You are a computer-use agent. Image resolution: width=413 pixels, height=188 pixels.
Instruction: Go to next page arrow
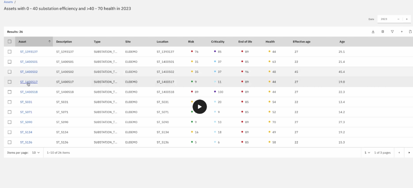tap(409, 153)
